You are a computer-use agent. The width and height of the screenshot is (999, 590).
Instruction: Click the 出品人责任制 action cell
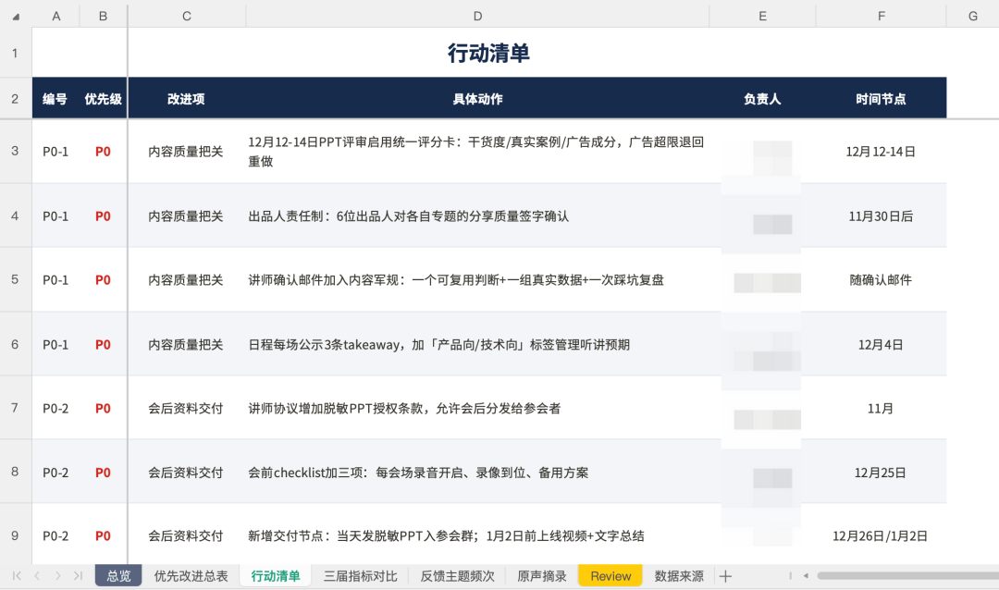477,216
